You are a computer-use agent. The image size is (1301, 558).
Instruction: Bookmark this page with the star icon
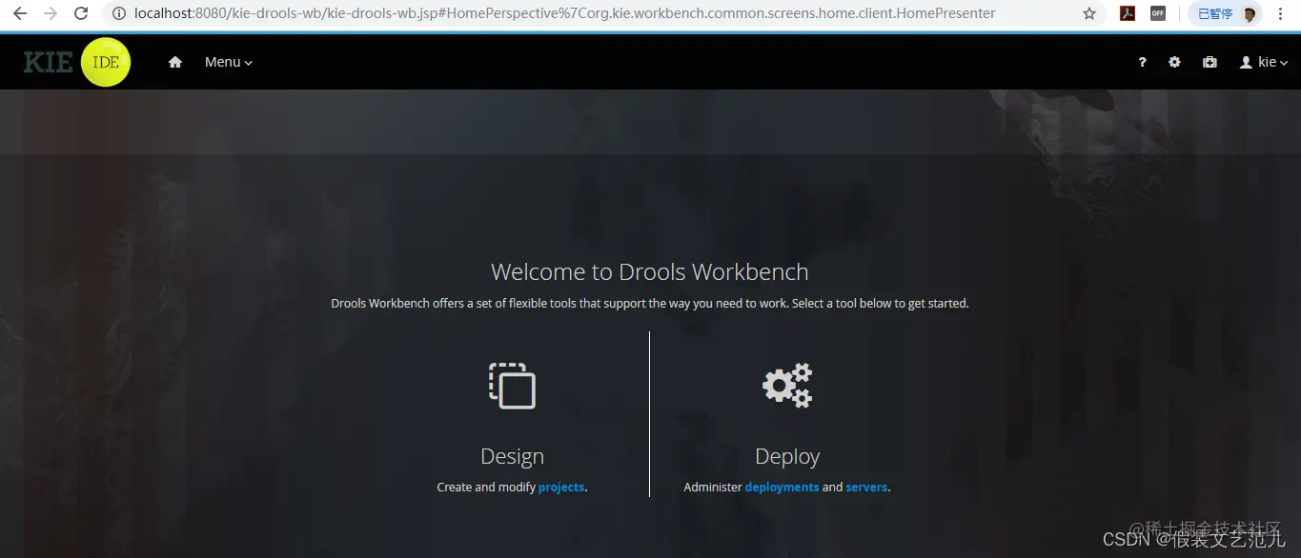[x=1089, y=13]
